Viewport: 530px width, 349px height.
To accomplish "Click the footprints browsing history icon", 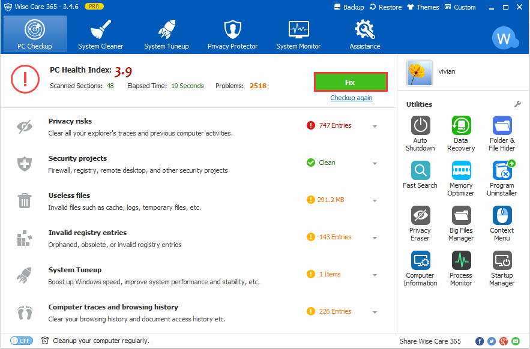I will [25, 312].
